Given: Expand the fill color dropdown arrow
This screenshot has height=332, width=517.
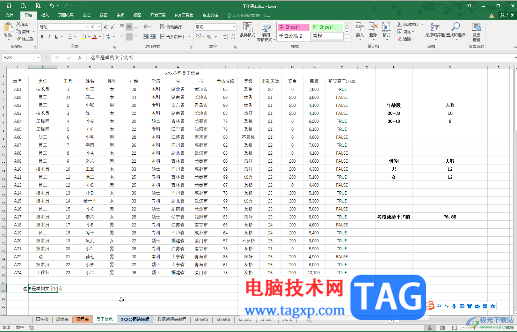Looking at the screenshot, I should click(x=89, y=37).
